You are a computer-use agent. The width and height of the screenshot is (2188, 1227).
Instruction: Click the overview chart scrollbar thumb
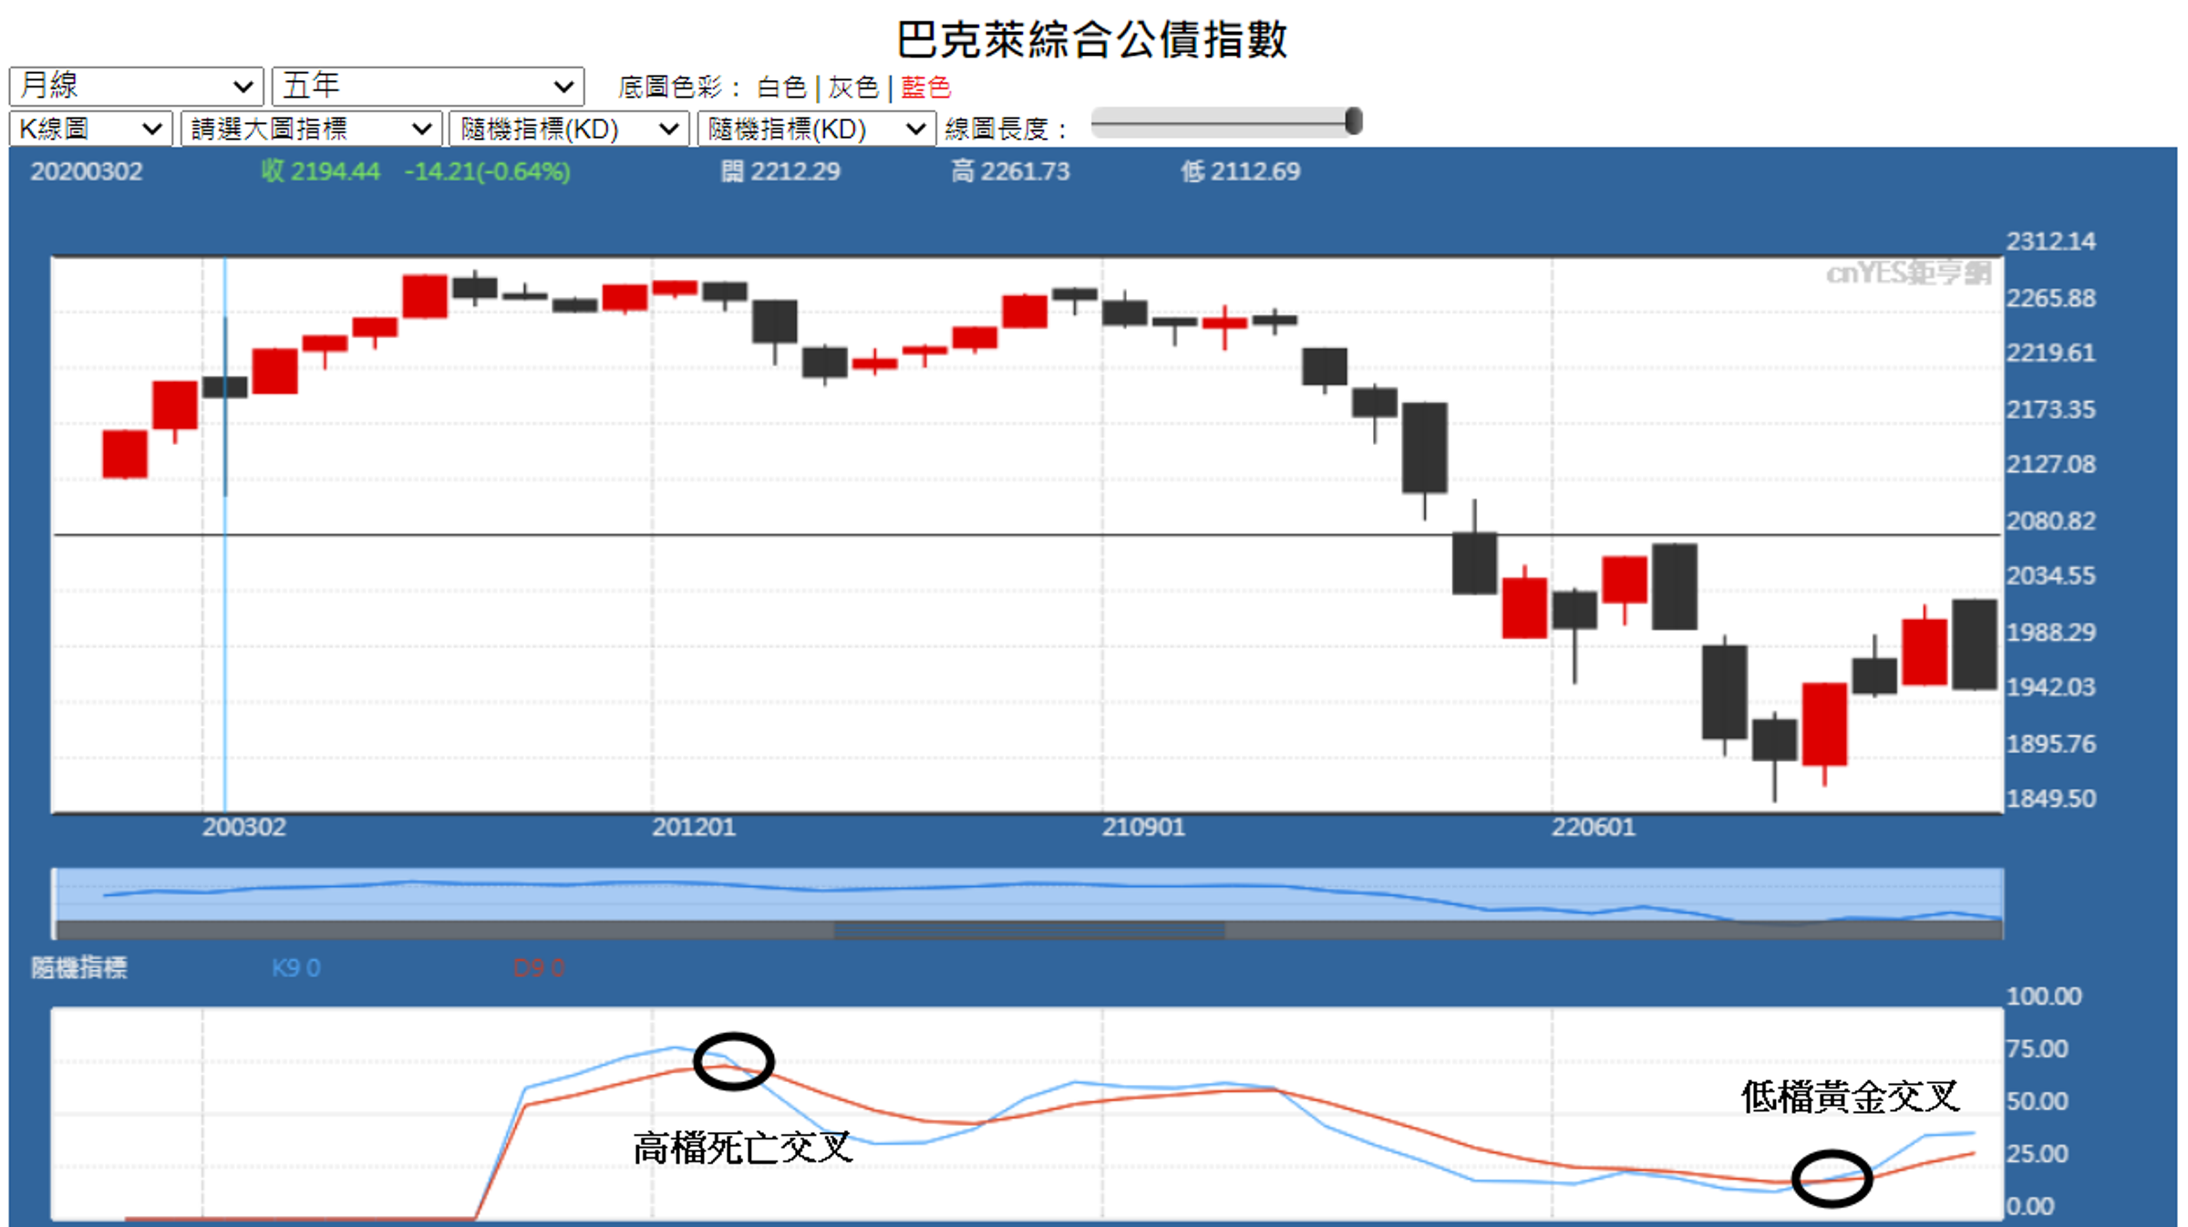pos(1029,931)
